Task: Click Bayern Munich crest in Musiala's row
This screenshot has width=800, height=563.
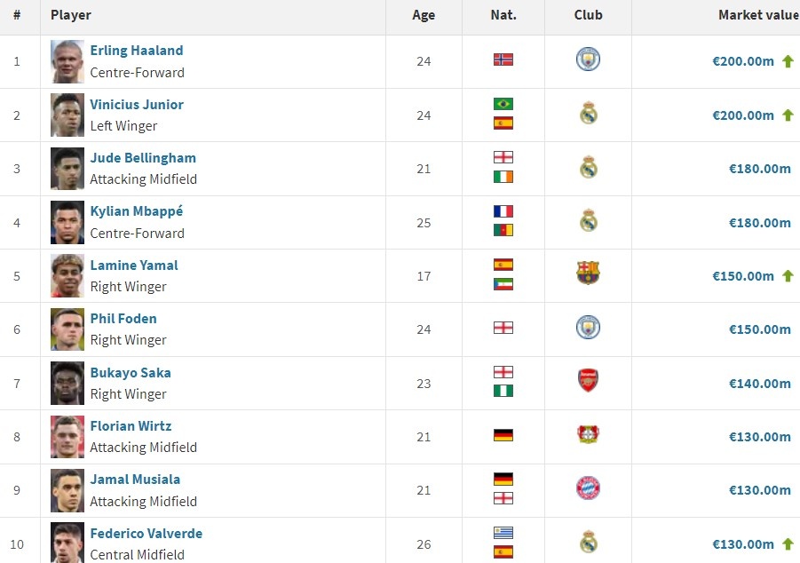Action: click(588, 488)
